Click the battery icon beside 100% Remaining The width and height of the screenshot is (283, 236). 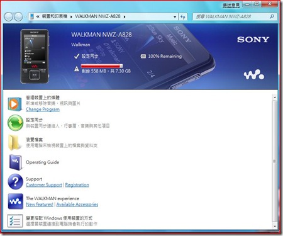[143, 56]
